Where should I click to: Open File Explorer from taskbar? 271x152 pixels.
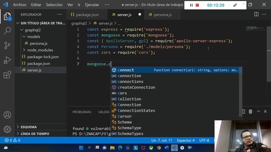click(x=112, y=148)
